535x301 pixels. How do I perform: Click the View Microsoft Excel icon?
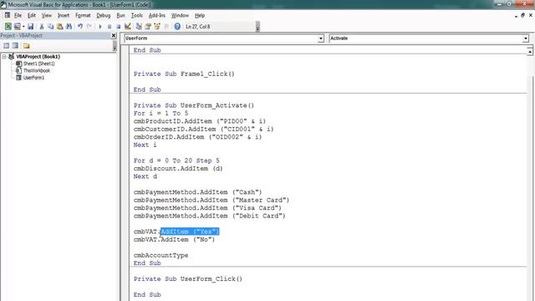[x=8, y=26]
